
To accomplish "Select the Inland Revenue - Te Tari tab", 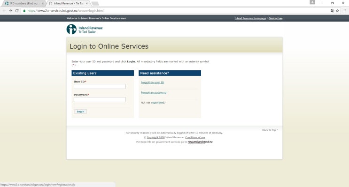I will [x=68, y=3].
